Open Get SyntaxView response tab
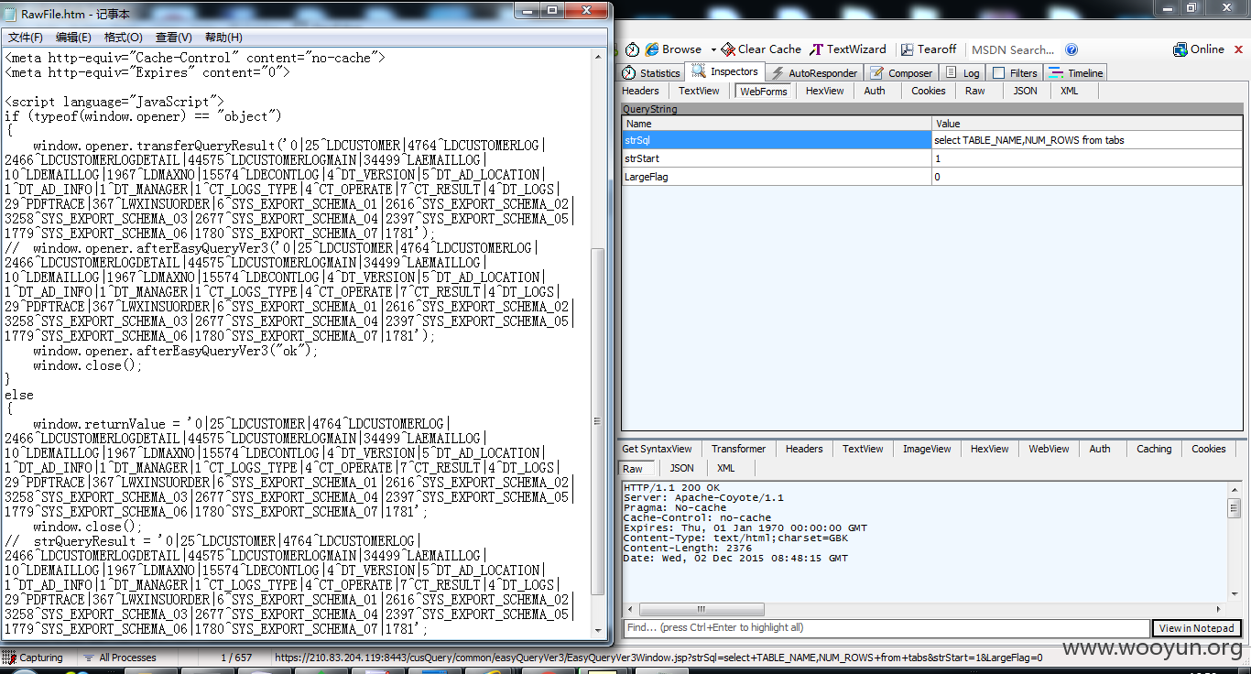1251x674 pixels. point(657,449)
